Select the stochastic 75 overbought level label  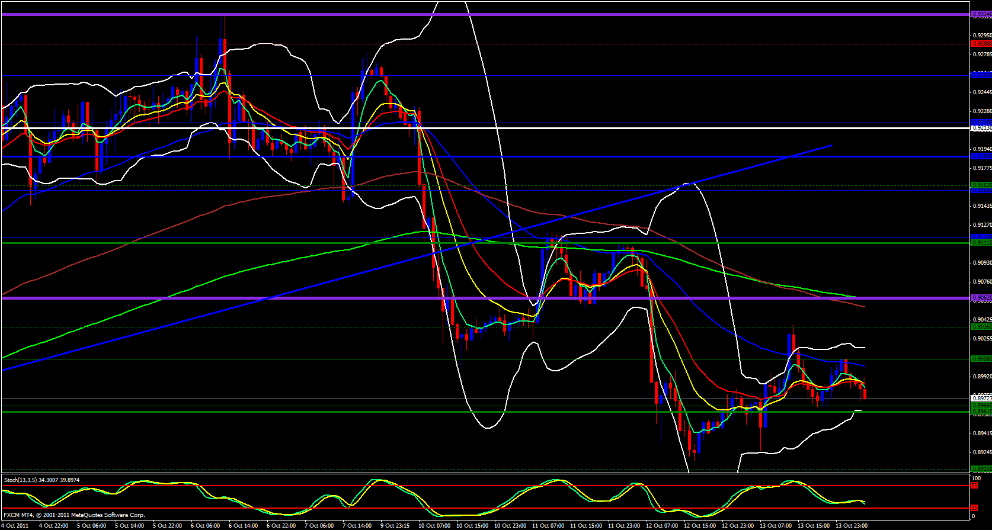pos(974,486)
